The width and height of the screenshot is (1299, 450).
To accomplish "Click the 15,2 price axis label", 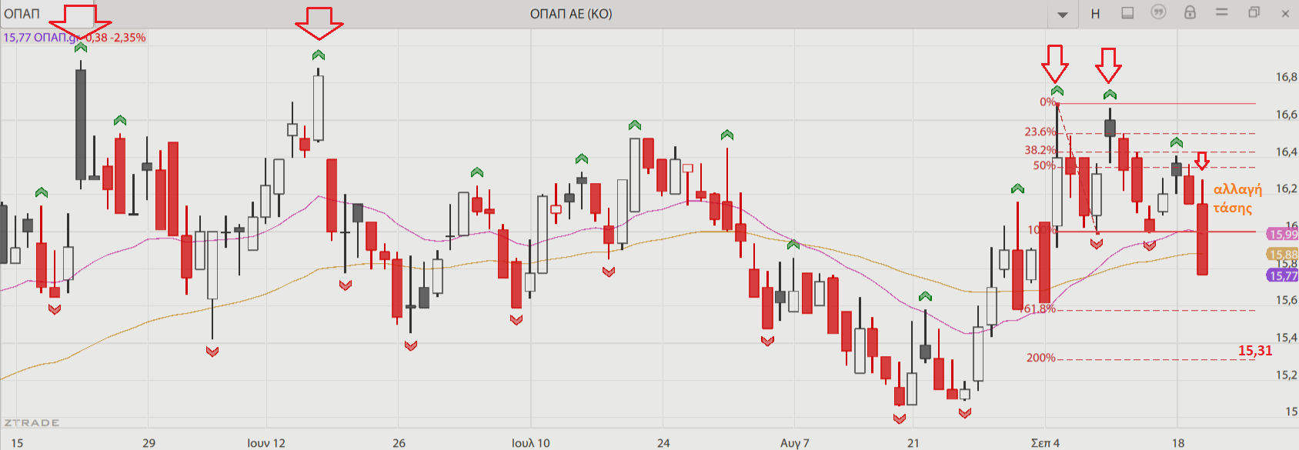I will (x=1287, y=375).
